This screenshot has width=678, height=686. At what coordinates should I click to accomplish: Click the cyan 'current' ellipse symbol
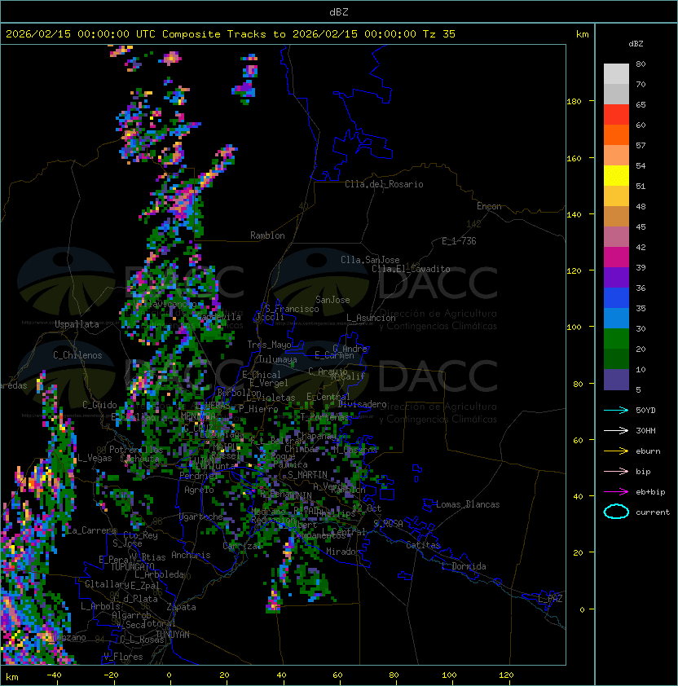pyautogui.click(x=616, y=512)
